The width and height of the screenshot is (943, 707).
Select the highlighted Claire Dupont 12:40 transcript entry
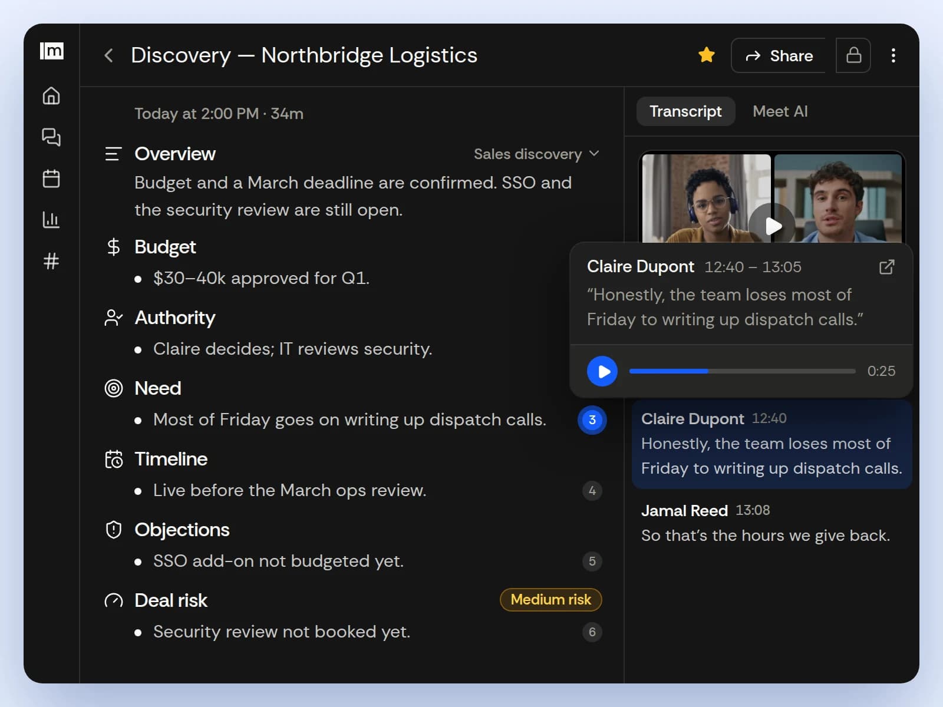tap(771, 444)
